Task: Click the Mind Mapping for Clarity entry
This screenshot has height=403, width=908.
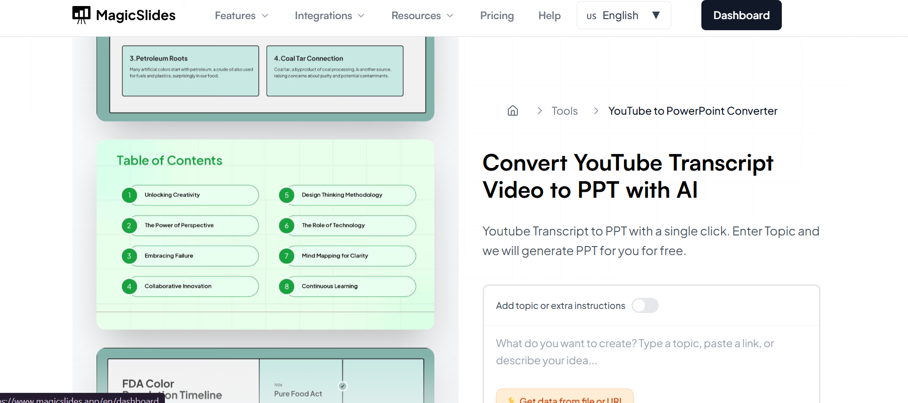Action: point(347,256)
